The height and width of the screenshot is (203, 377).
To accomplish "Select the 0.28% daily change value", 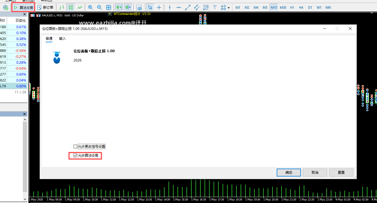I will [x=21, y=63].
